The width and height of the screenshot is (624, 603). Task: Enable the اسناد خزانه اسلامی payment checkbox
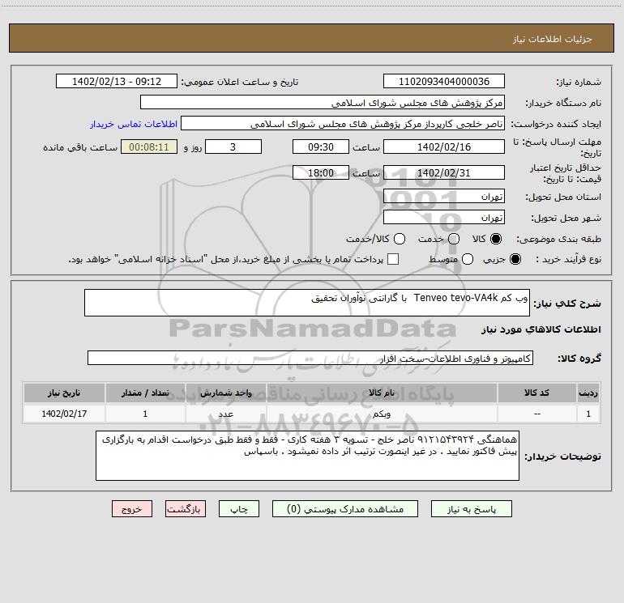coord(393,259)
